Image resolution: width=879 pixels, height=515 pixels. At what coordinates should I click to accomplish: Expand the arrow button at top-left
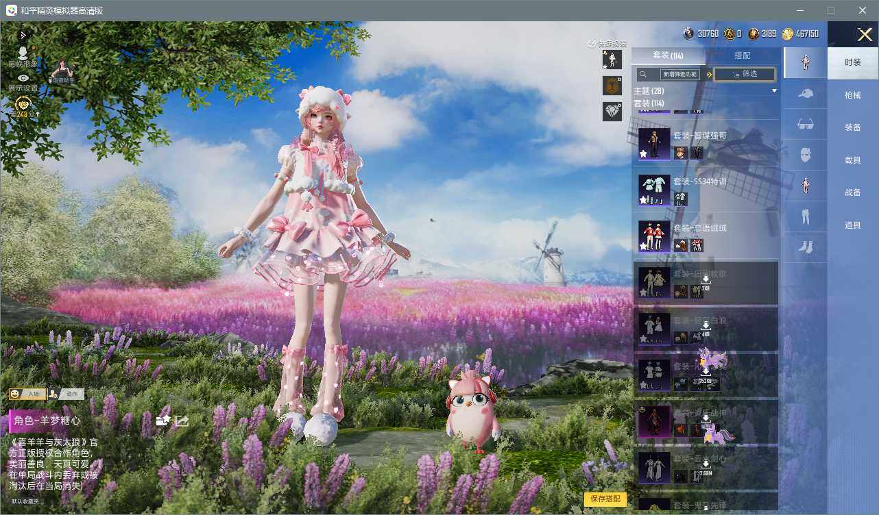(x=23, y=35)
